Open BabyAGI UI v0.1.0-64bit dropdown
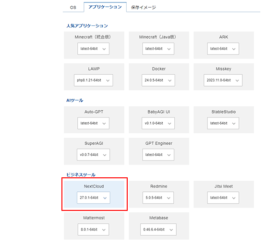The width and height of the screenshot is (264, 243). tap(158, 123)
